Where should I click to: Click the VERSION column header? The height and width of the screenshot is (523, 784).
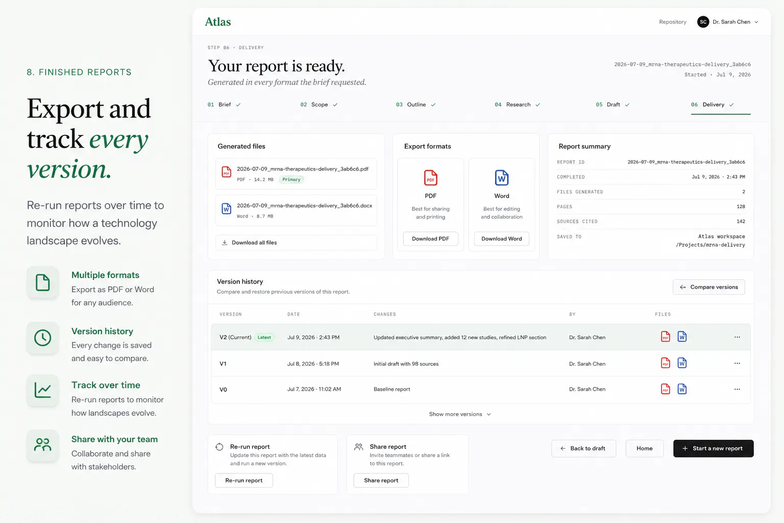coord(231,315)
